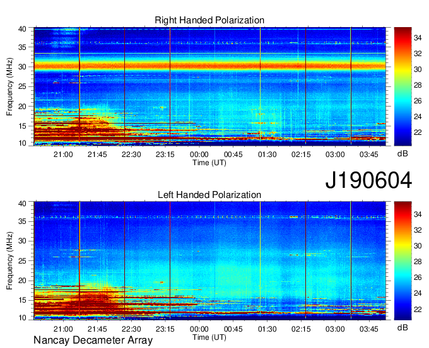Click the 21:45 time tick on Left Handed plot

pyautogui.click(x=97, y=329)
